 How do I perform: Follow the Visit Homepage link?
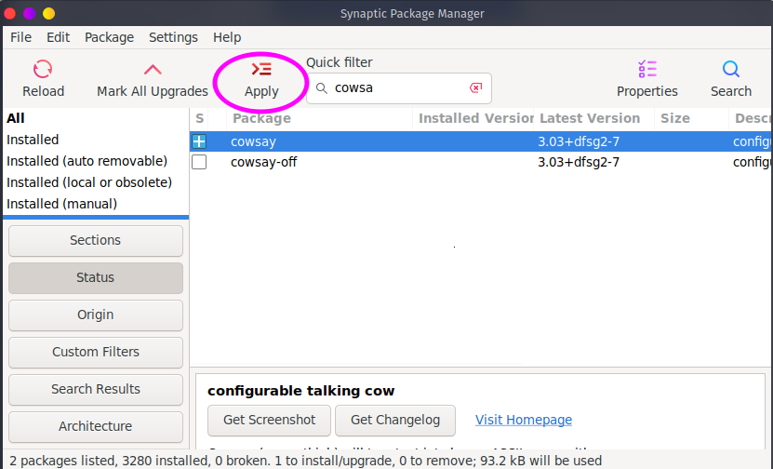coord(524,420)
